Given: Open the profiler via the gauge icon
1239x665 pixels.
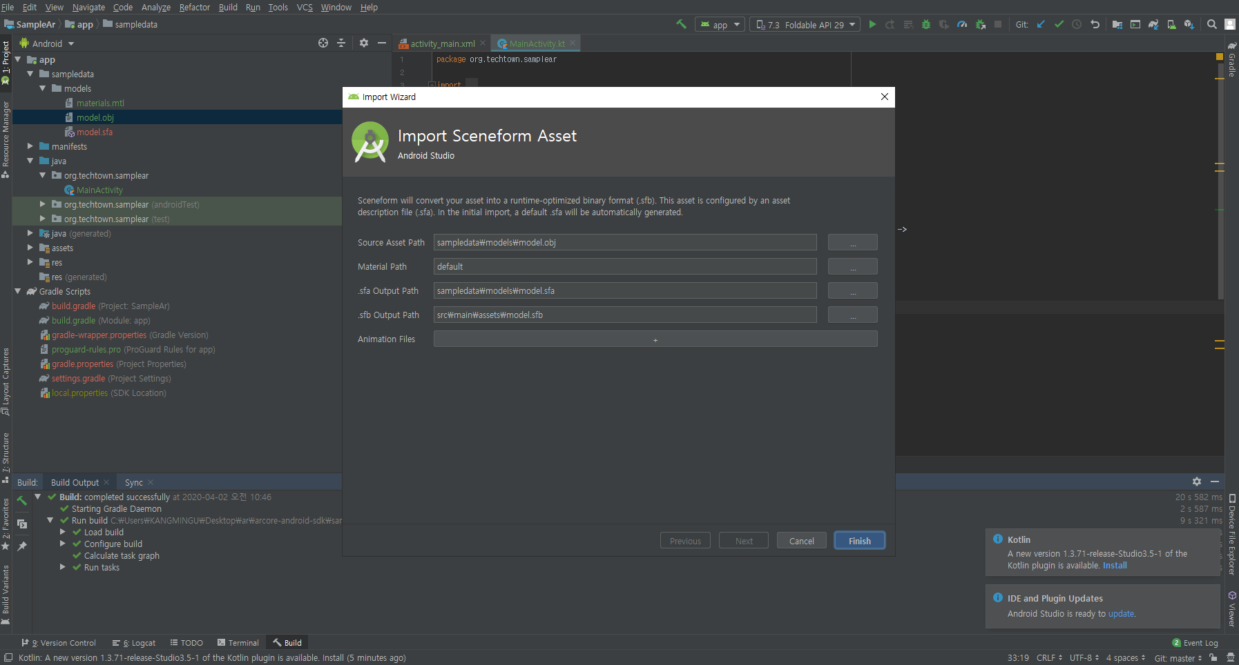Looking at the screenshot, I should point(962,24).
